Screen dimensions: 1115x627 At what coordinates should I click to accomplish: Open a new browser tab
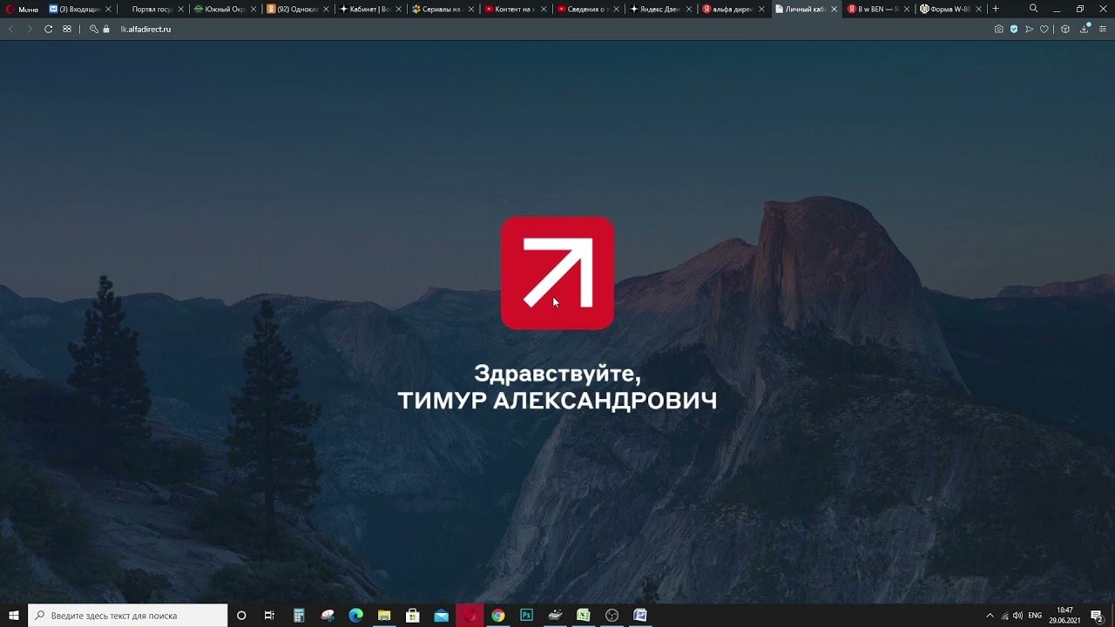(996, 9)
